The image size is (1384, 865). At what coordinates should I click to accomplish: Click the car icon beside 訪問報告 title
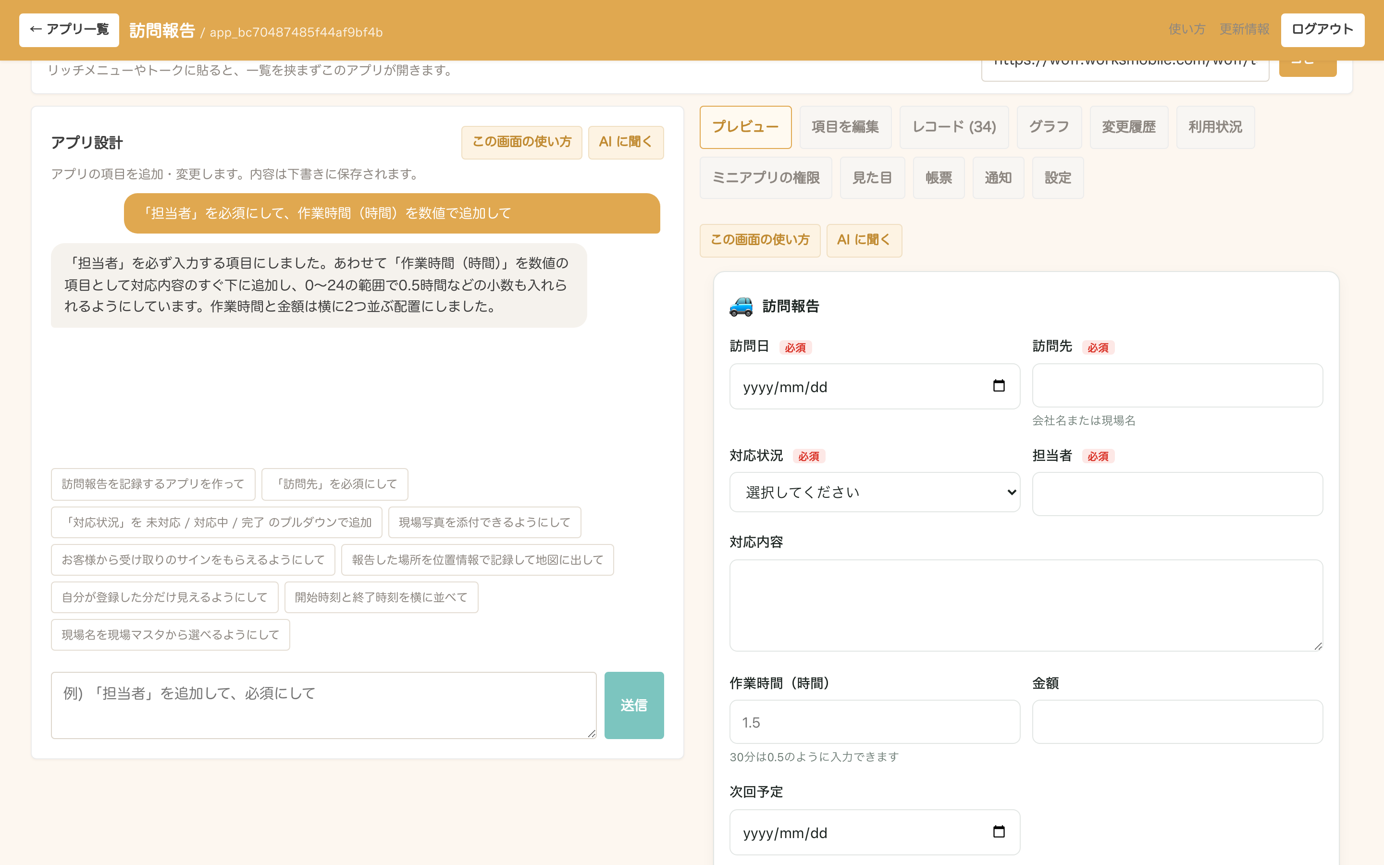pos(741,306)
